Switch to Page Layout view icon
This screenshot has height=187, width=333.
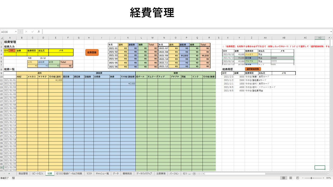[290, 178]
